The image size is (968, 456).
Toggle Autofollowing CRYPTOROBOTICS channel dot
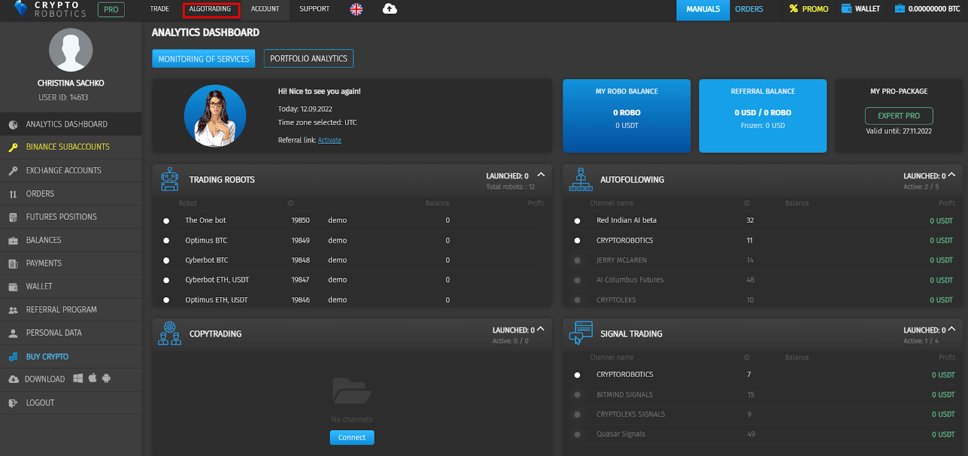(577, 240)
